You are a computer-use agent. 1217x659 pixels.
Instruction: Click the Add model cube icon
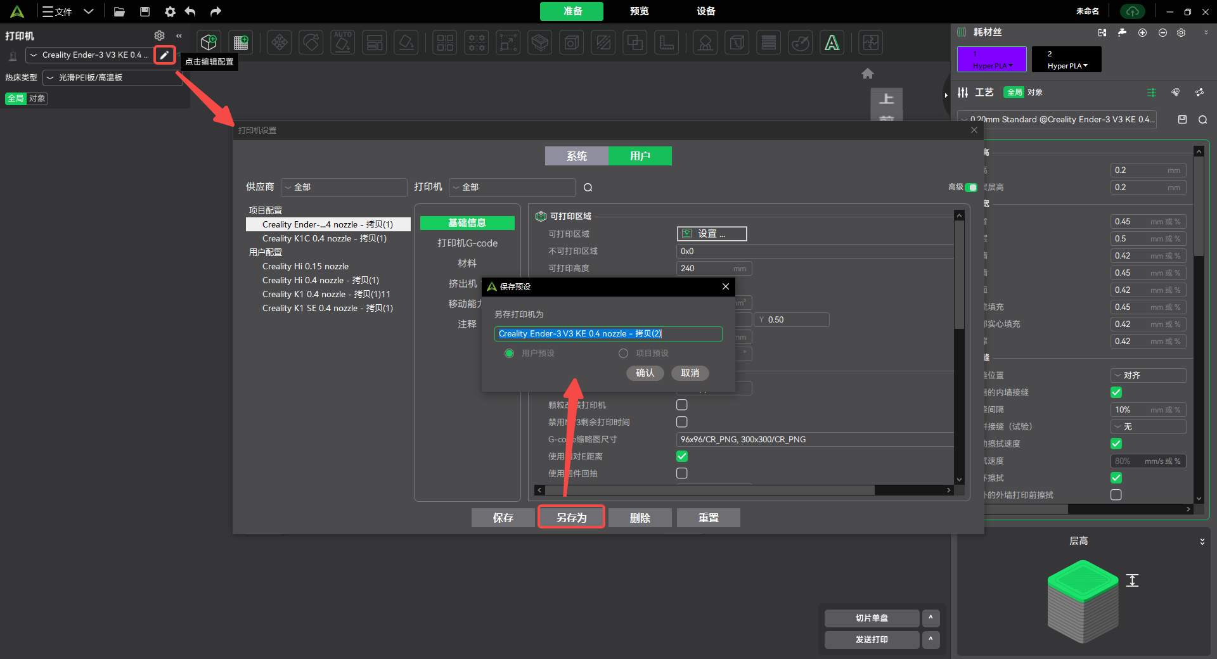click(x=209, y=42)
